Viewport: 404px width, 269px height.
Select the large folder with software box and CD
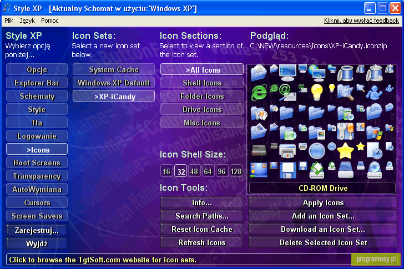coord(346,113)
